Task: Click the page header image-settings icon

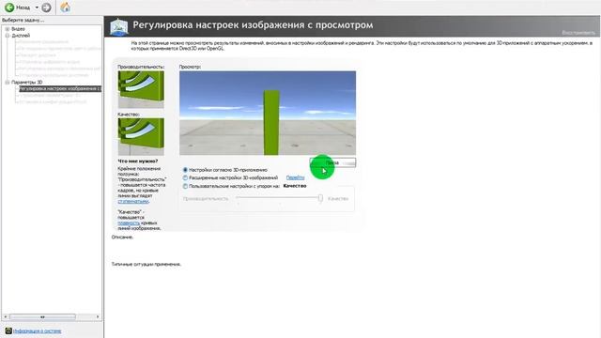Action: [119, 27]
